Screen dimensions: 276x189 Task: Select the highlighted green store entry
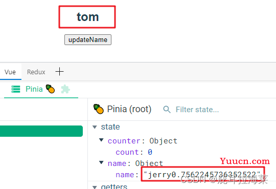click(41, 131)
